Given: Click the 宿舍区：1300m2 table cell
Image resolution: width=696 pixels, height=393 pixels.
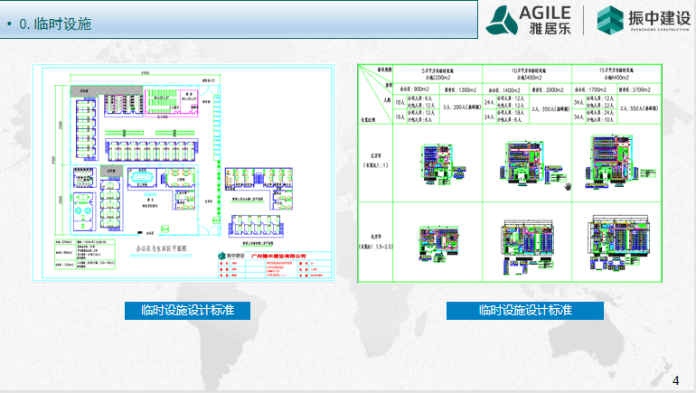Looking at the screenshot, I should coord(461,89).
